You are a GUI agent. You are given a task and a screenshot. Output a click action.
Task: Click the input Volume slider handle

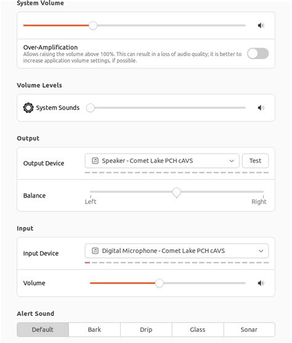[x=159, y=283]
